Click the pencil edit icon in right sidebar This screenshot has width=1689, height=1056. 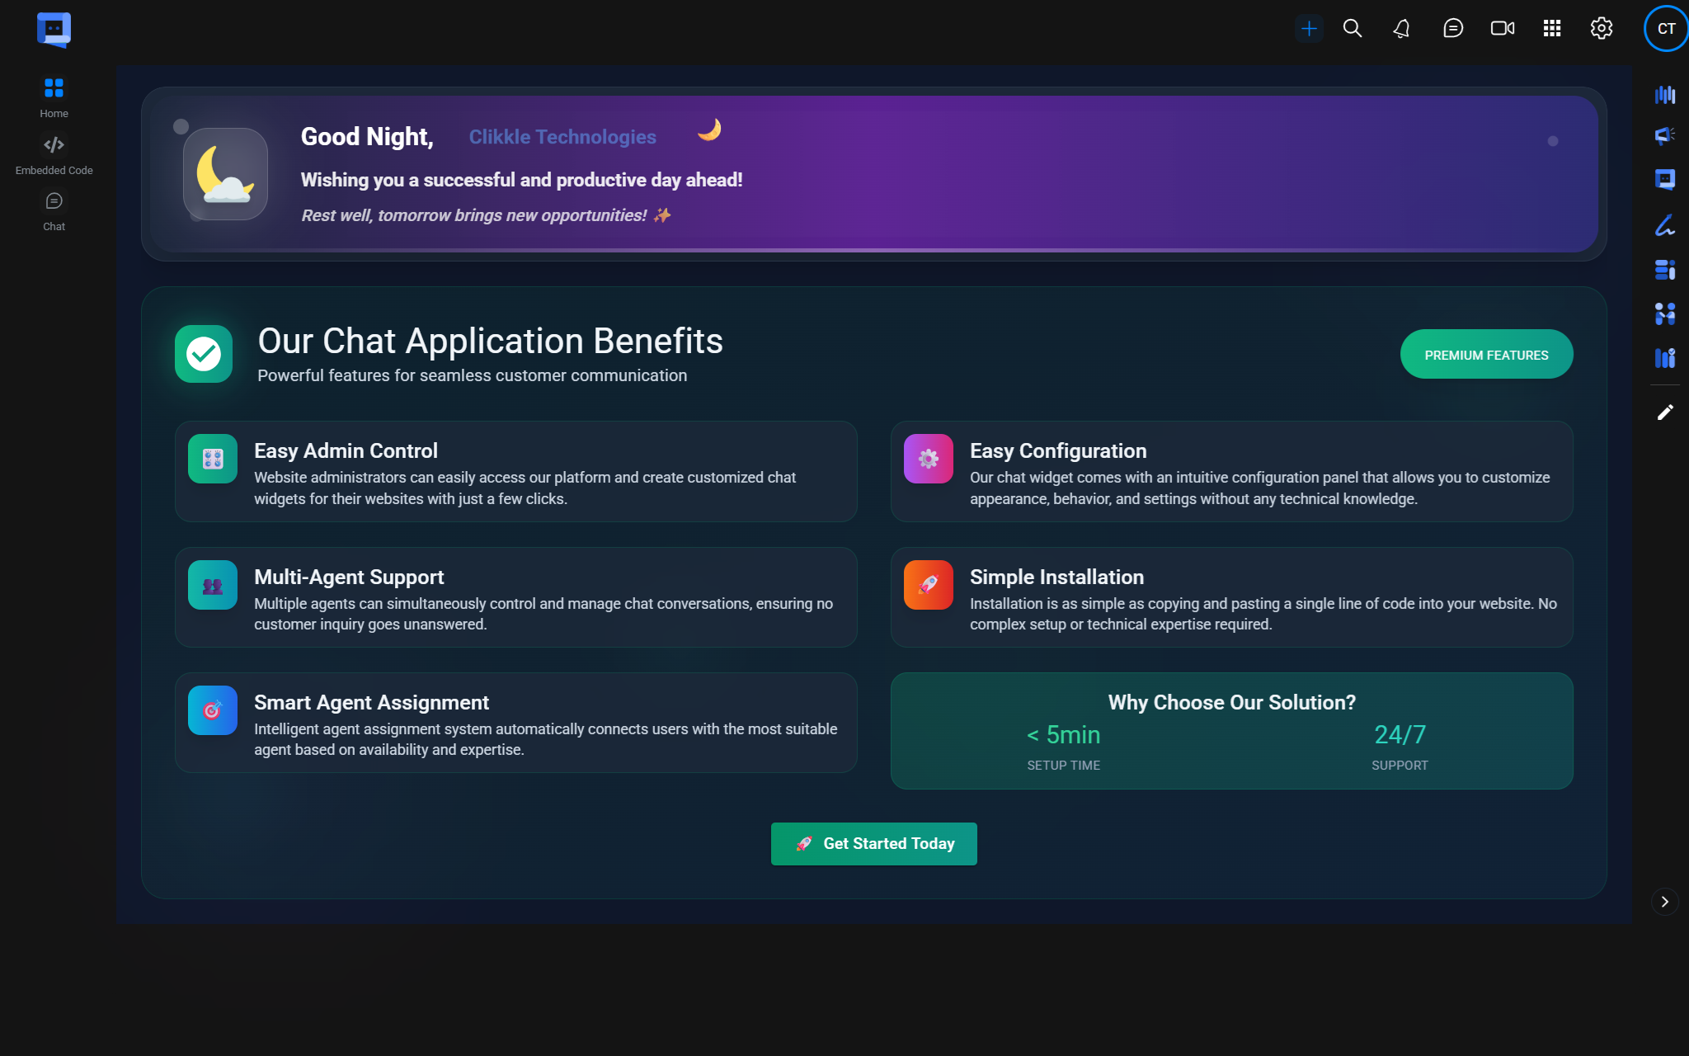click(1664, 412)
